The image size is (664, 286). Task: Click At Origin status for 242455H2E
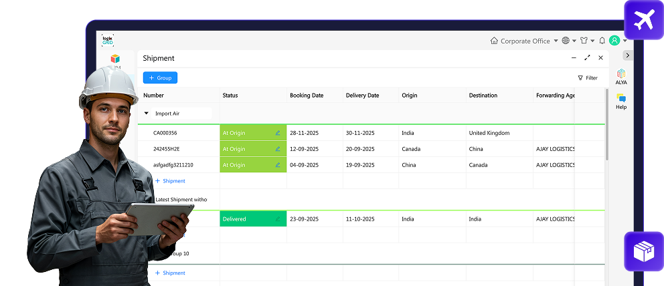coord(234,149)
